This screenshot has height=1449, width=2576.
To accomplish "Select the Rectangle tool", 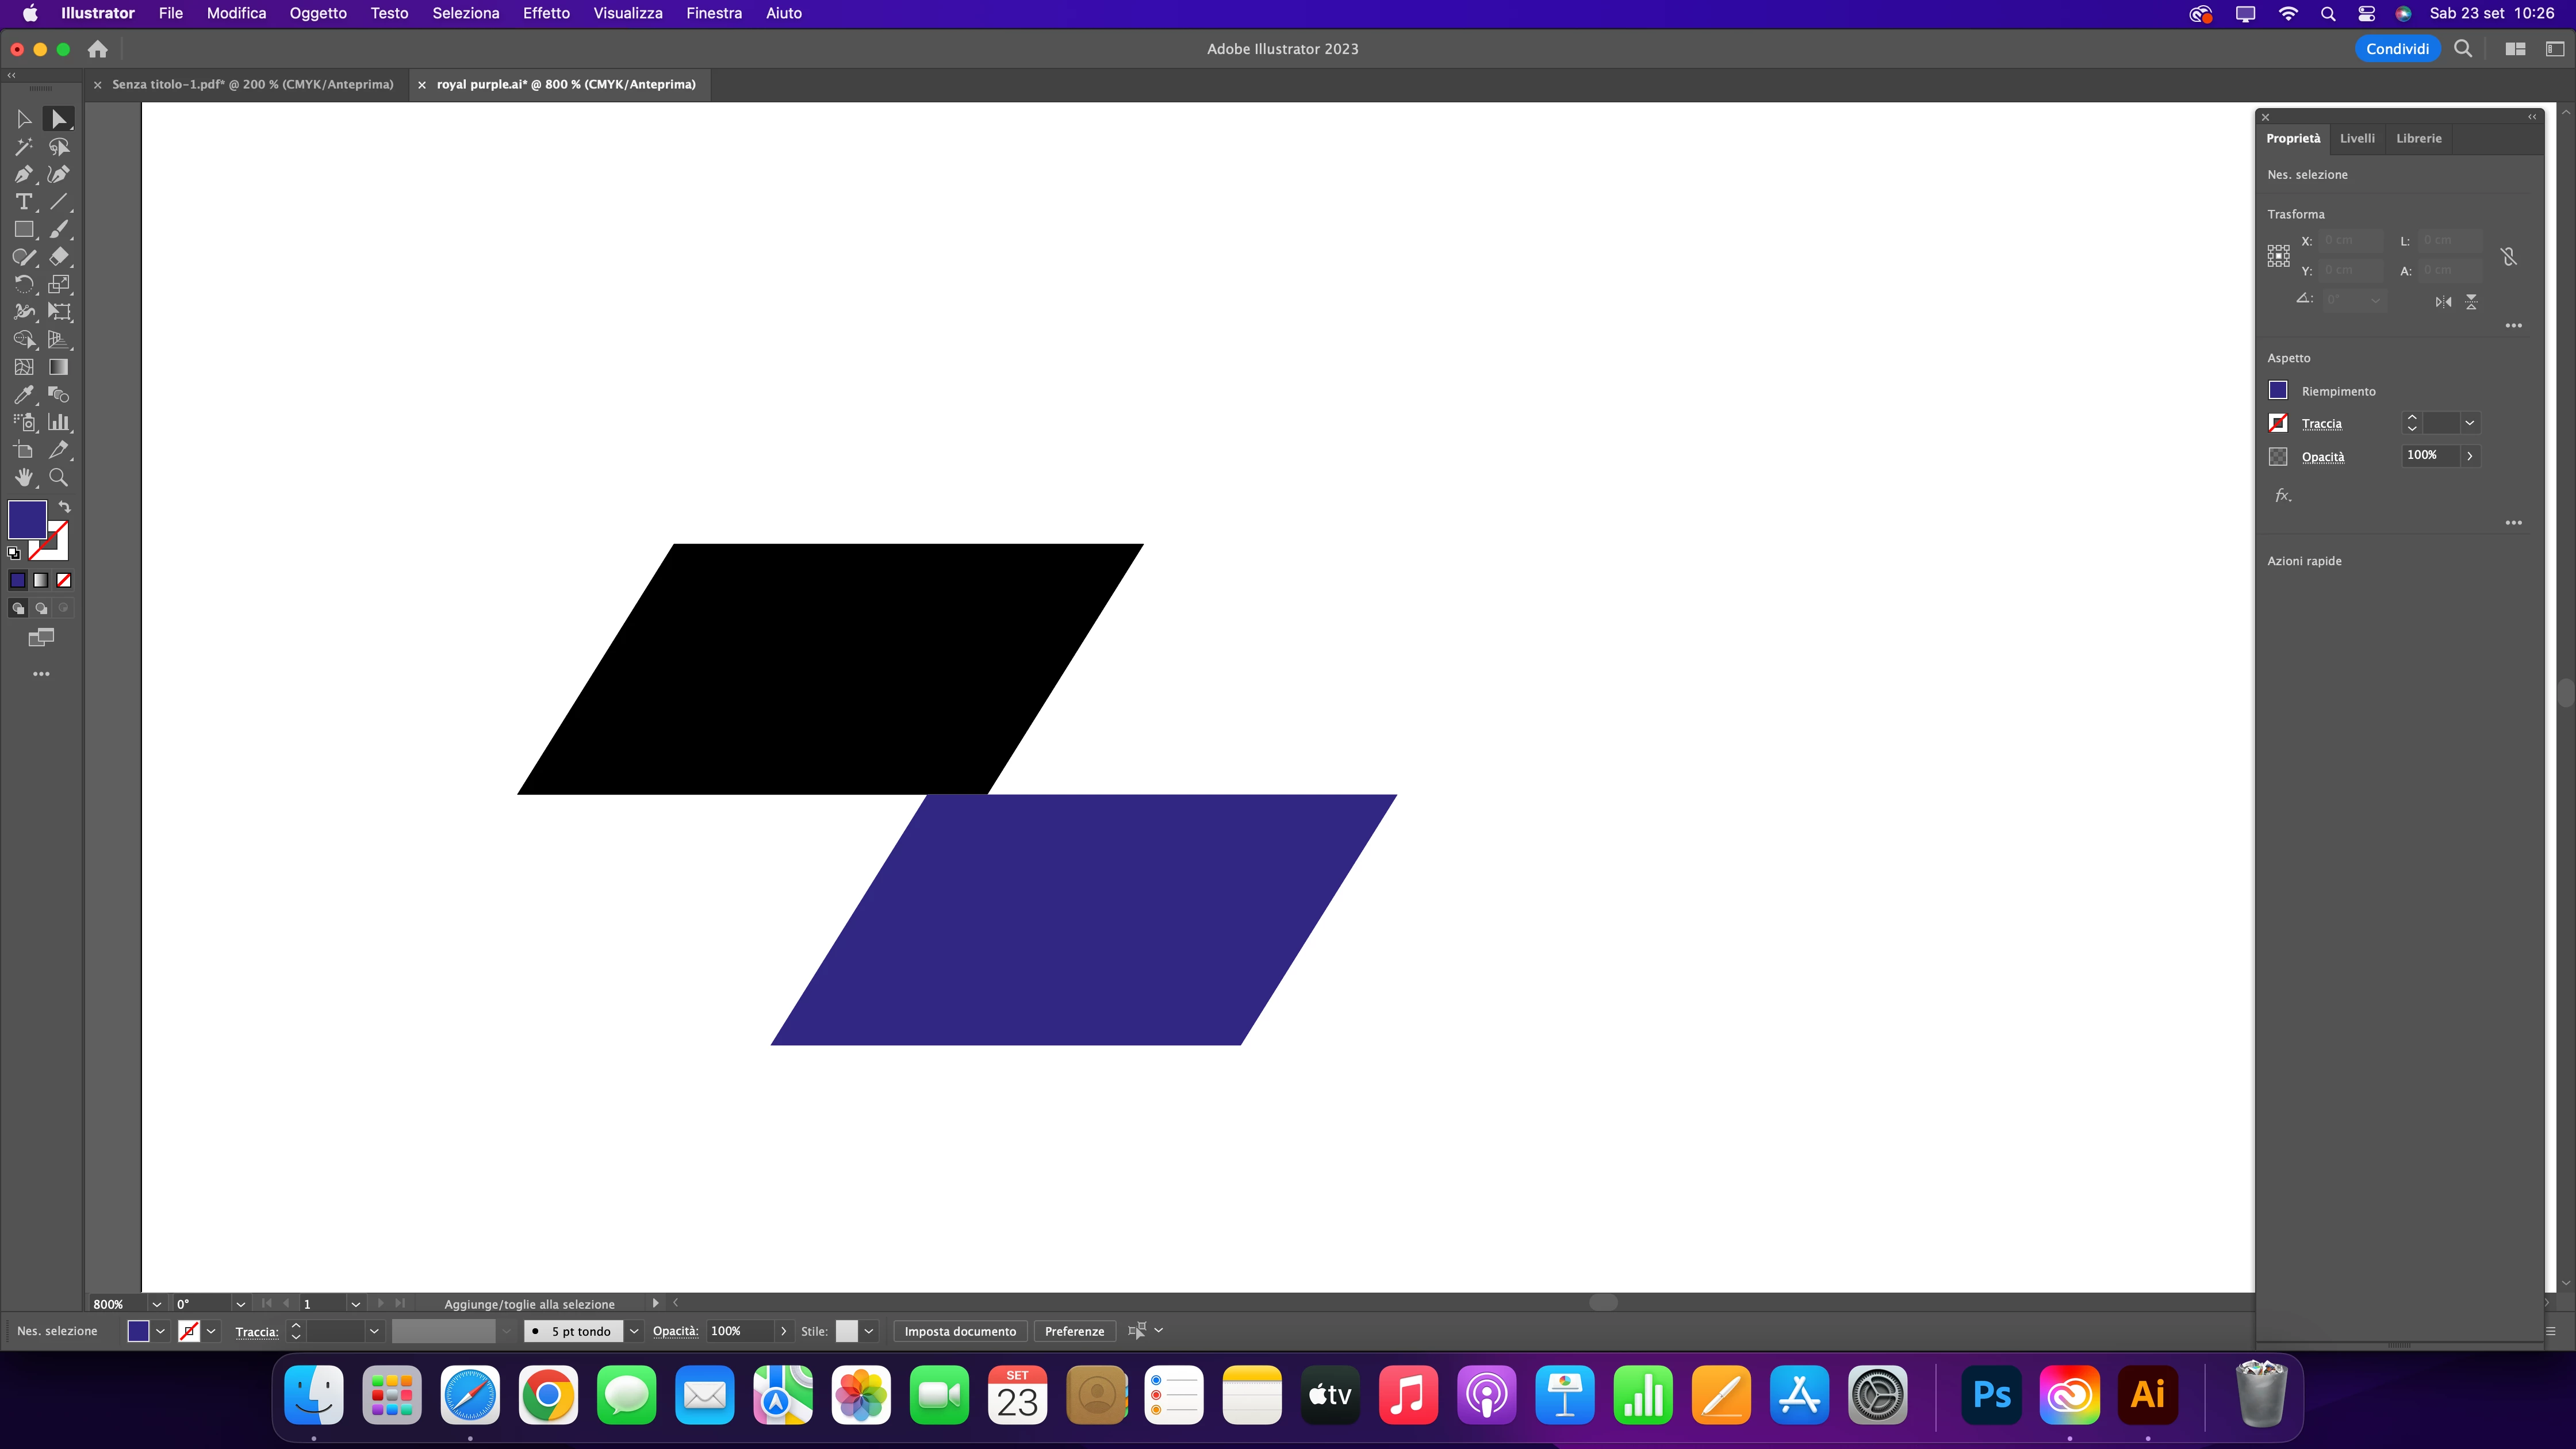I will pos(23,230).
